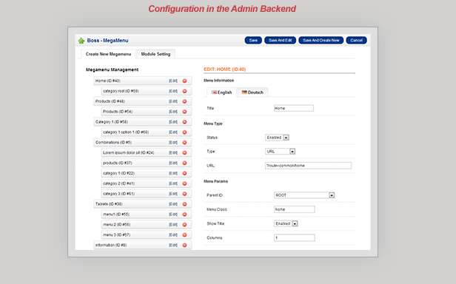Screen dimensions: 456x284
Task: Click the Cancel button
Action: pos(356,41)
